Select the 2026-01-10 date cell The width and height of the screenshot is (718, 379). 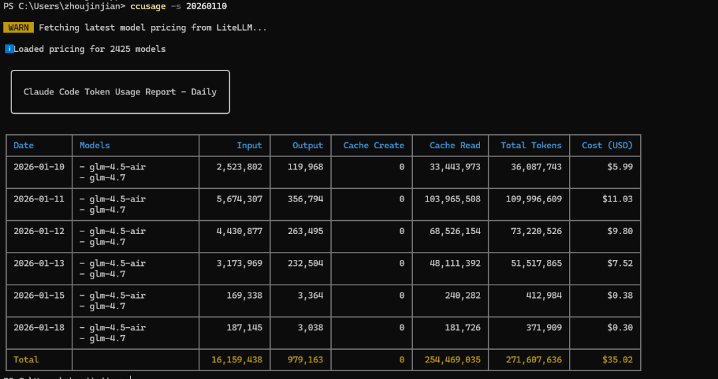pyautogui.click(x=39, y=167)
